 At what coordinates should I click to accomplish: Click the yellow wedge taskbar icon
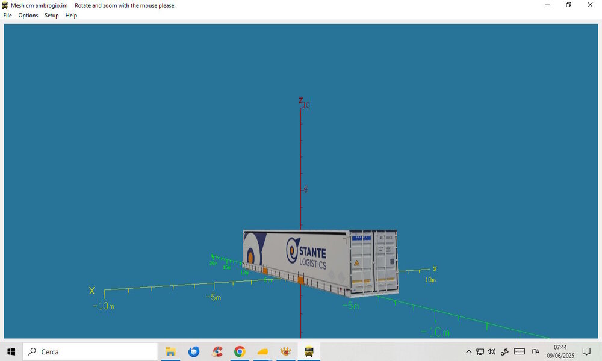click(262, 351)
